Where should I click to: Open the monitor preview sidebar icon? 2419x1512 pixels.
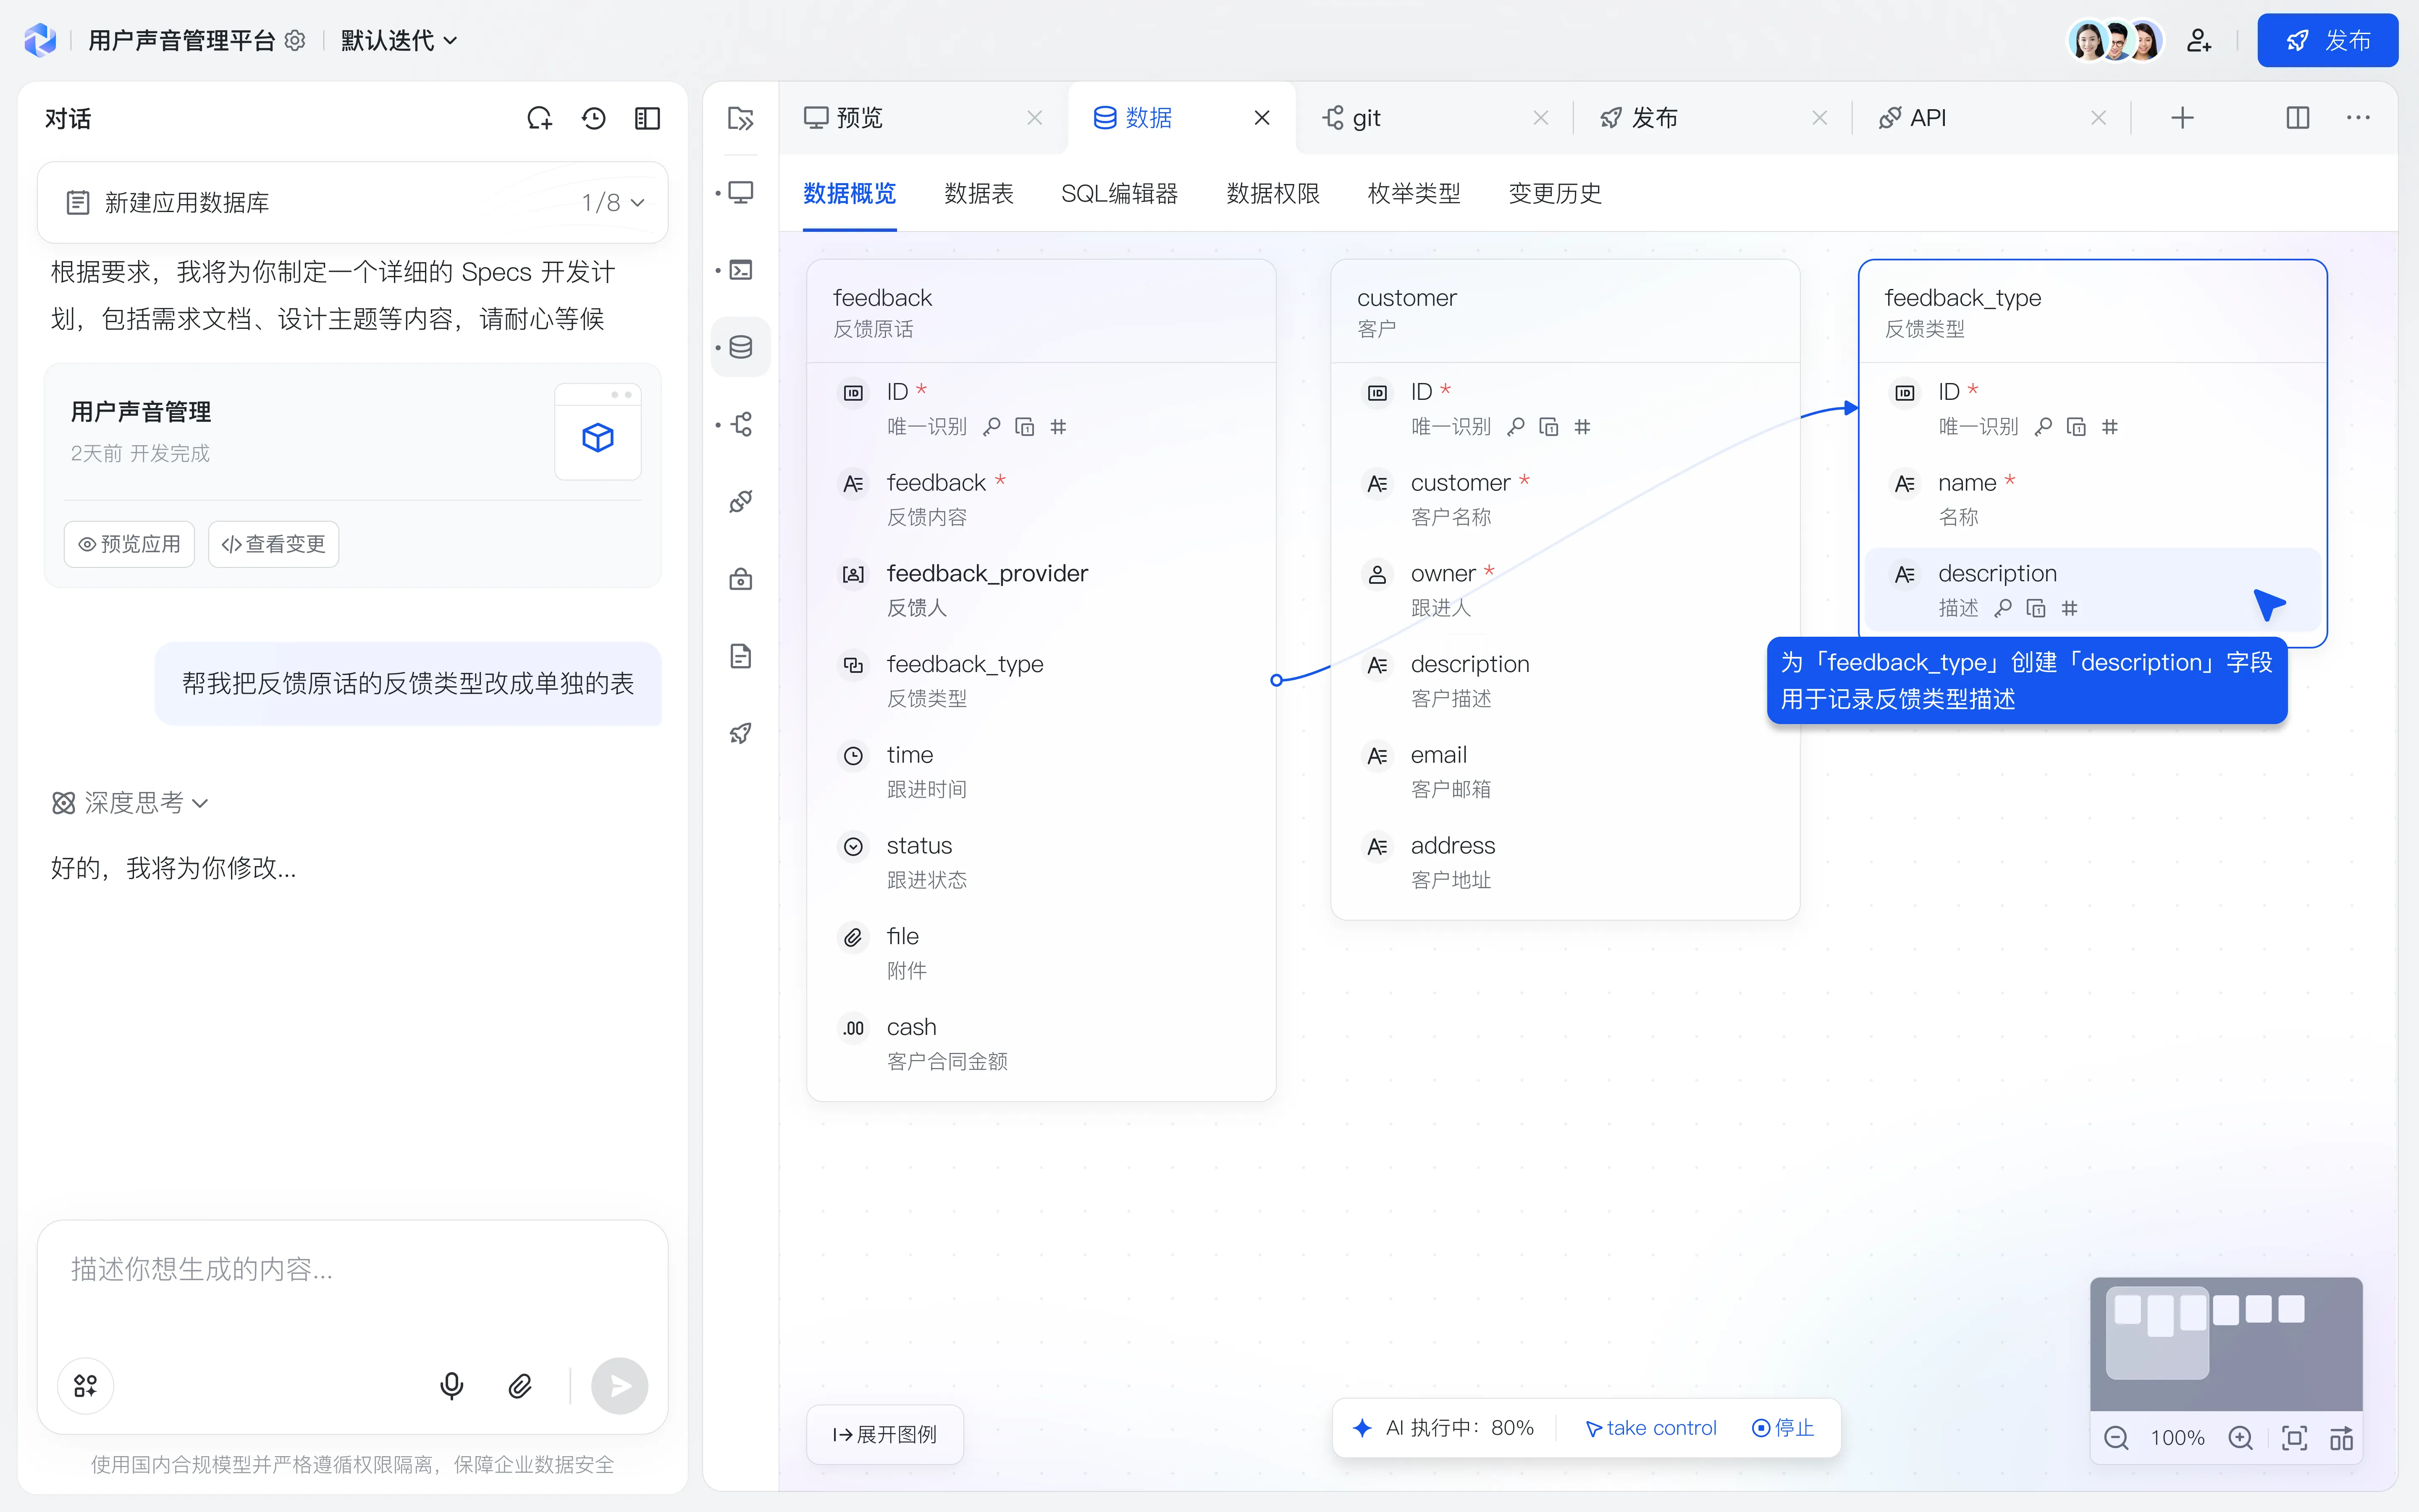click(x=741, y=192)
